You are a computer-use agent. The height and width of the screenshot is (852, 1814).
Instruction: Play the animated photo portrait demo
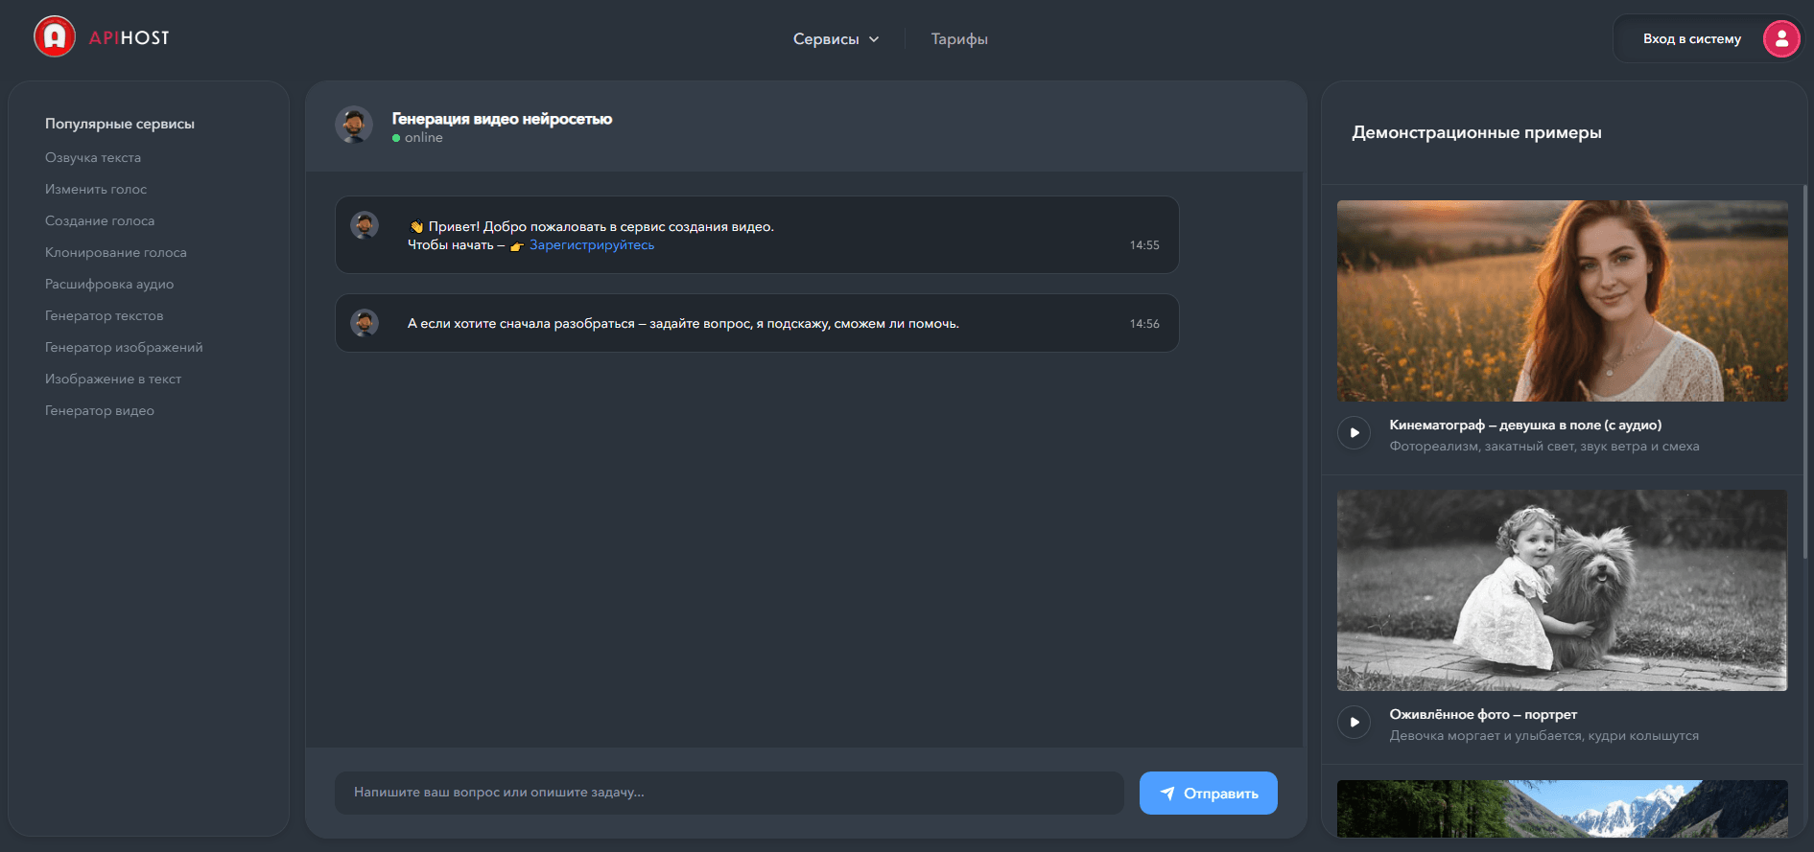1354,723
